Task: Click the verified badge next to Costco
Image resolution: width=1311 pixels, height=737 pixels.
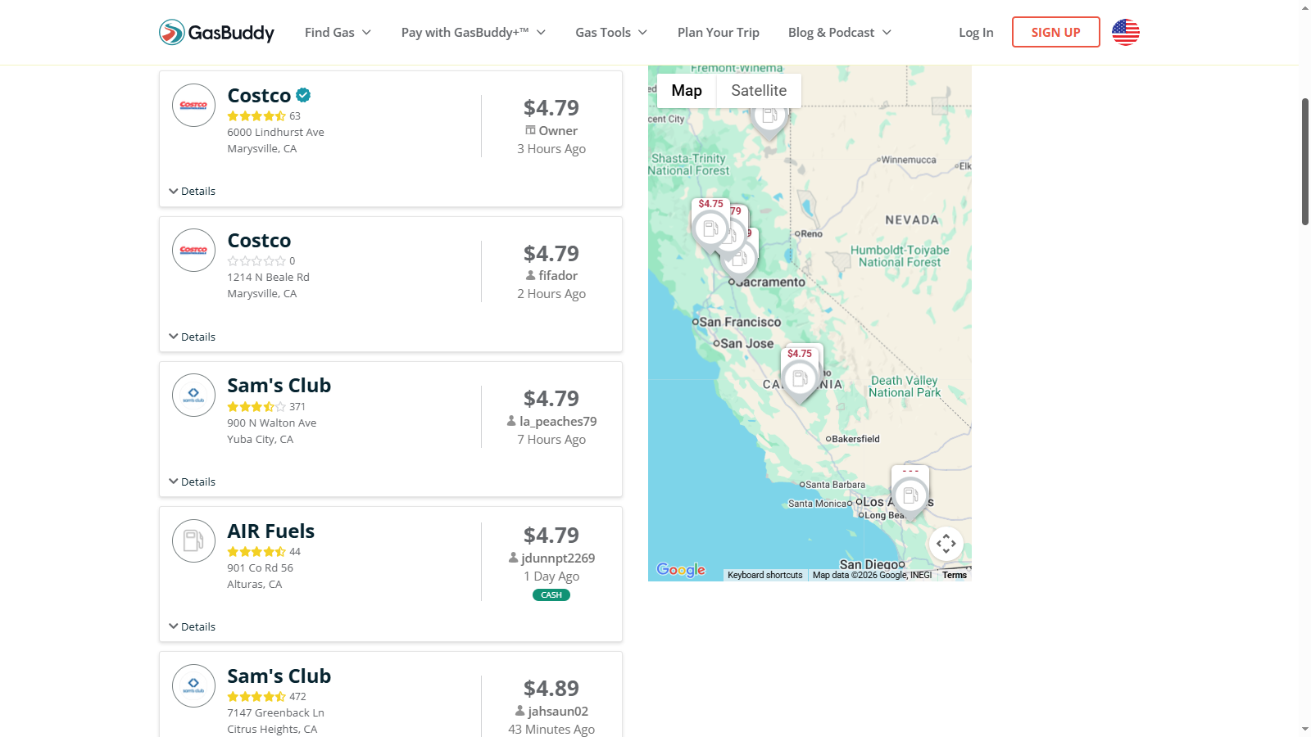Action: click(303, 95)
